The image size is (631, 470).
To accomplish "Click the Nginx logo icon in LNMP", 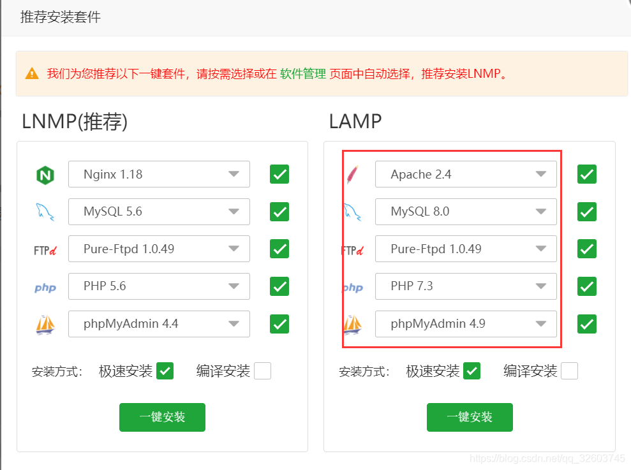I will tap(45, 175).
